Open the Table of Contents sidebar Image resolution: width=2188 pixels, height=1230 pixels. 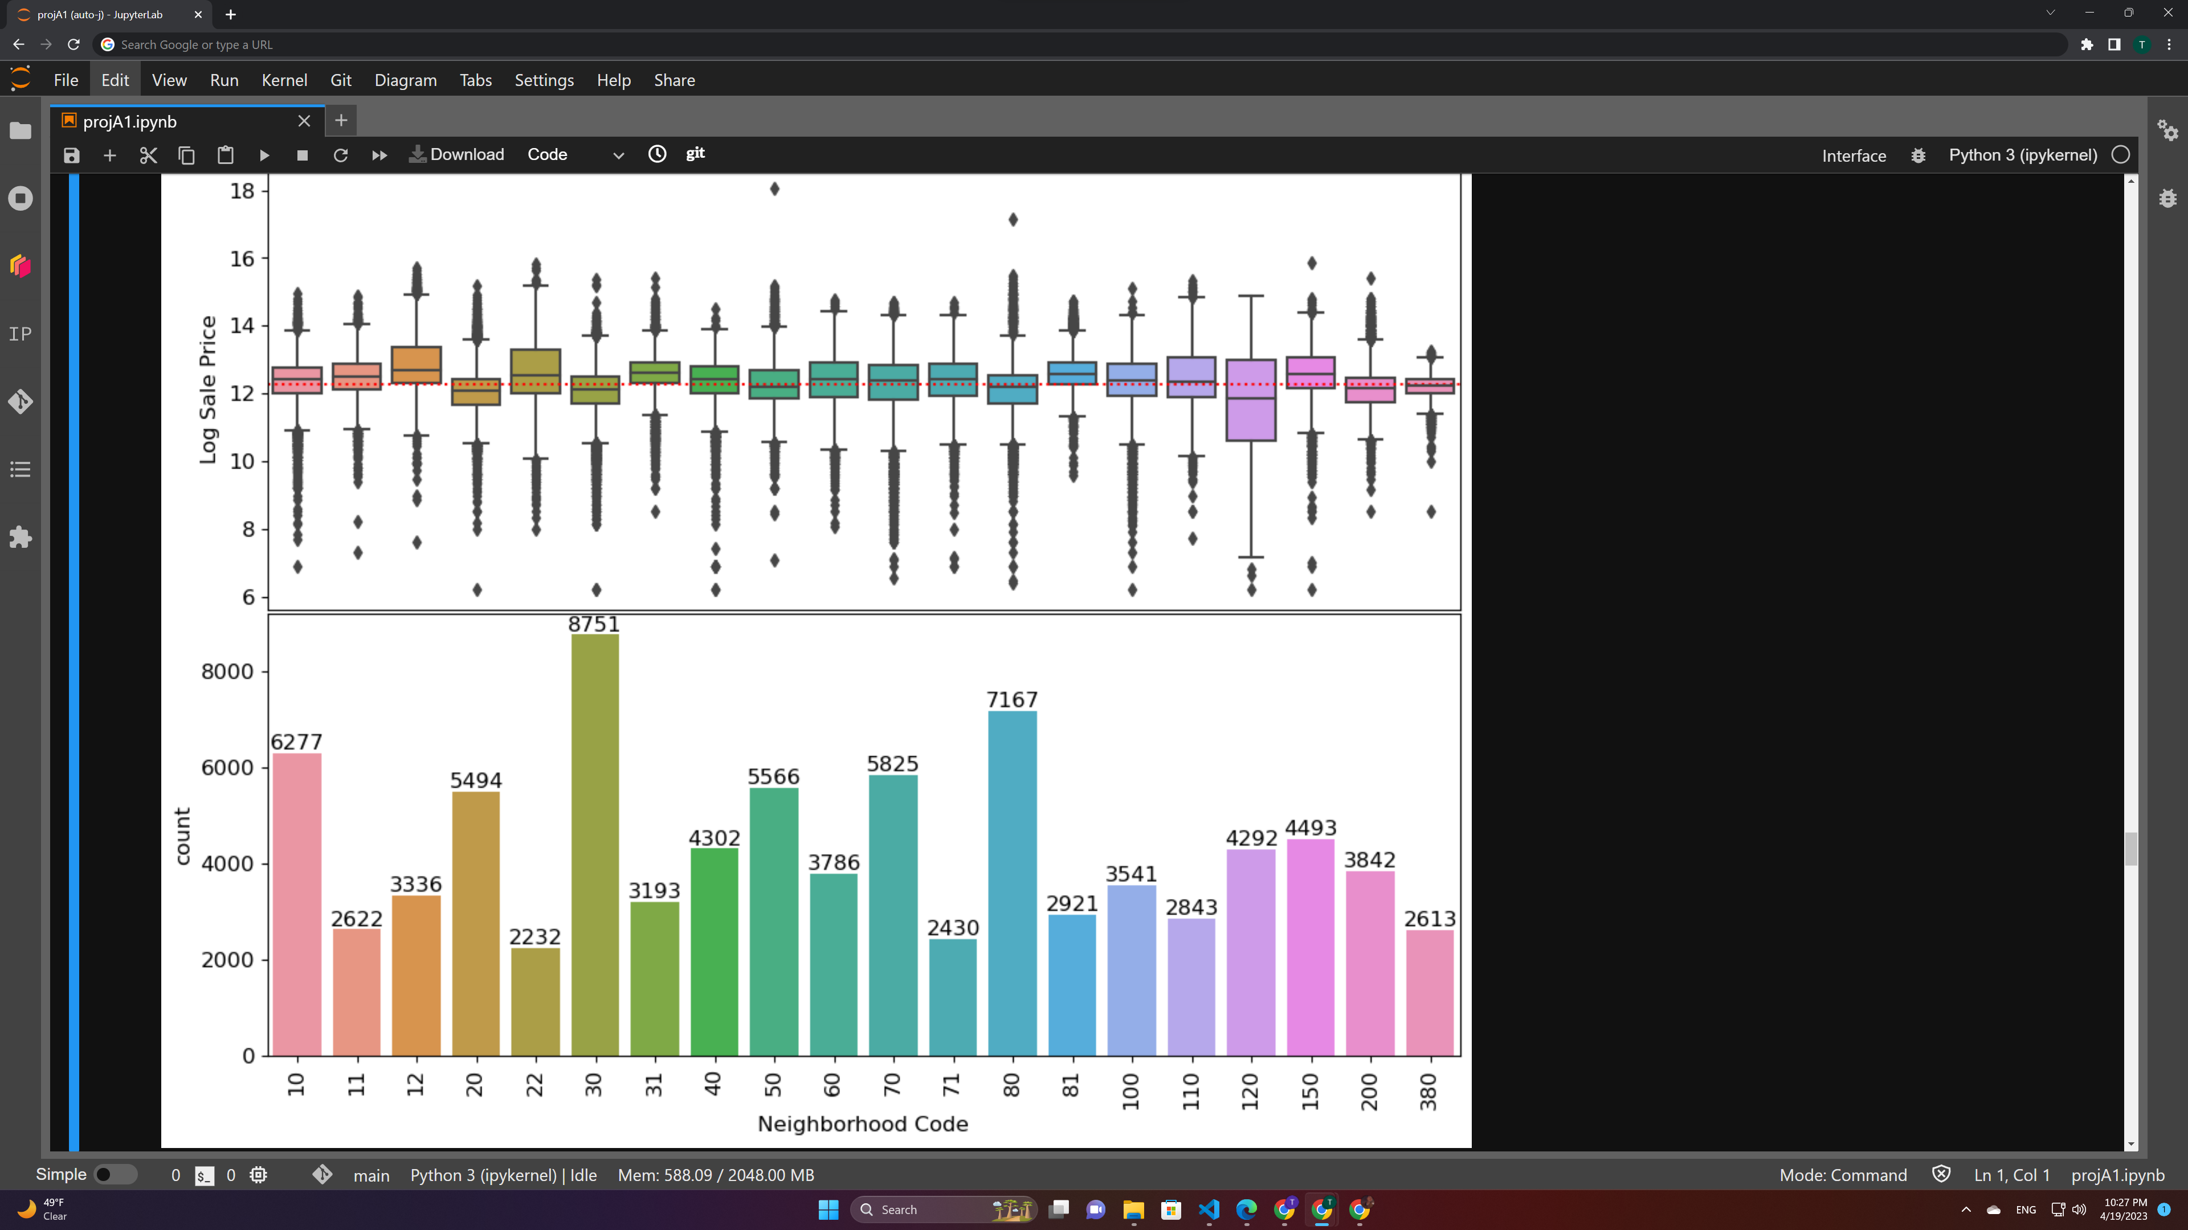coord(21,469)
